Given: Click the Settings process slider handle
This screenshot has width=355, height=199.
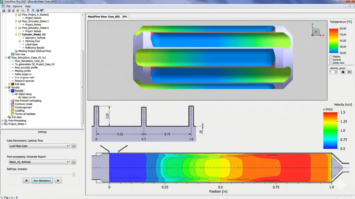Looking at the screenshot, I should click(x=74, y=174).
